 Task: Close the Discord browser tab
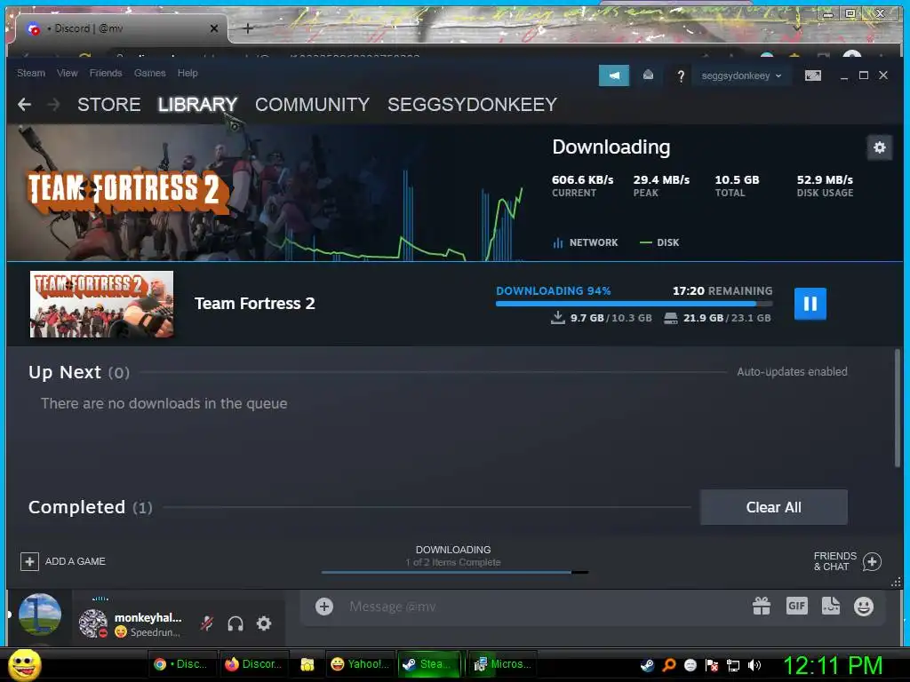[213, 28]
